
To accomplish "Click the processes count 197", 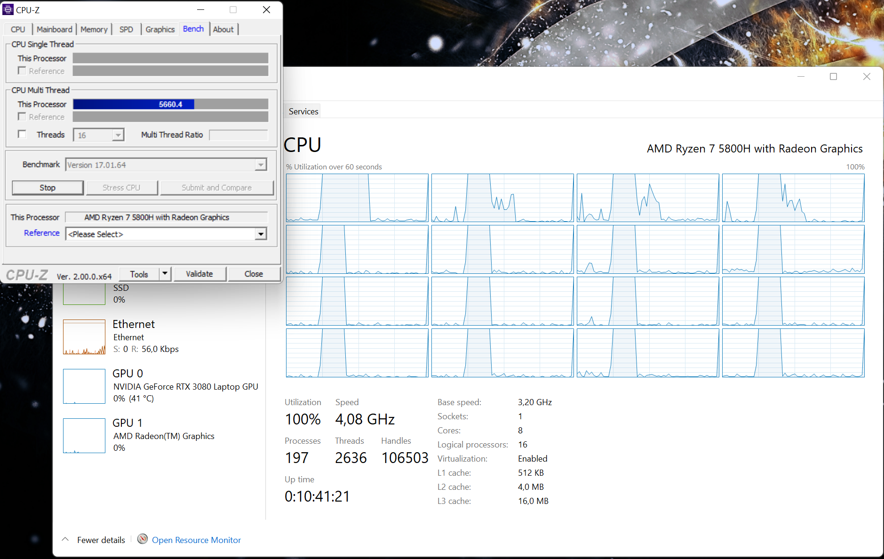I will click(x=297, y=458).
